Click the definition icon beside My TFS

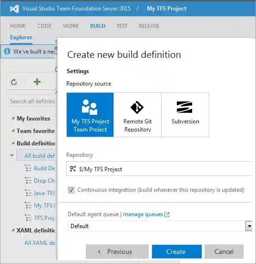28,205
